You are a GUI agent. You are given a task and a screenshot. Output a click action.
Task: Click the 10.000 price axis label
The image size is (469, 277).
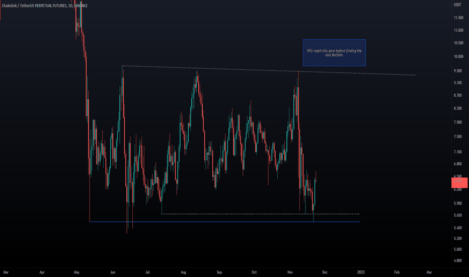(x=458, y=56)
